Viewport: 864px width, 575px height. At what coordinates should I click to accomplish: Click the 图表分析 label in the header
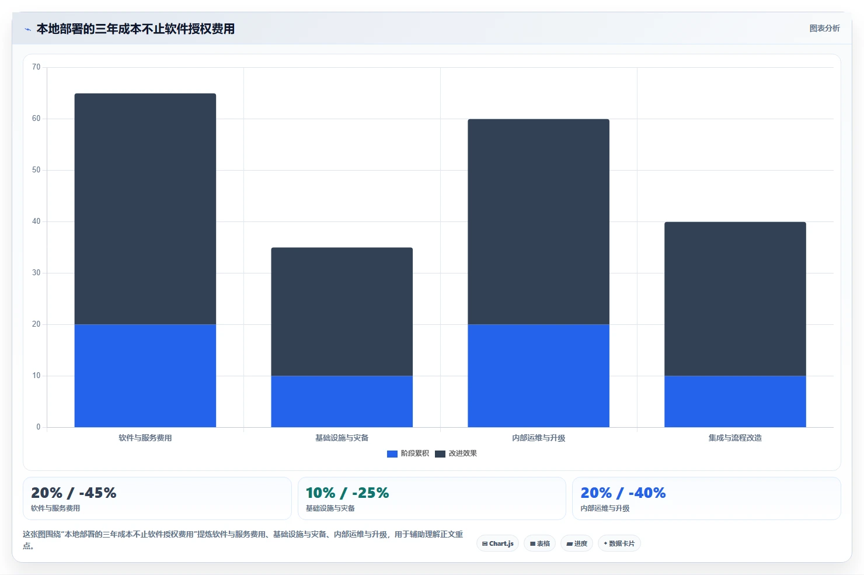click(x=824, y=29)
